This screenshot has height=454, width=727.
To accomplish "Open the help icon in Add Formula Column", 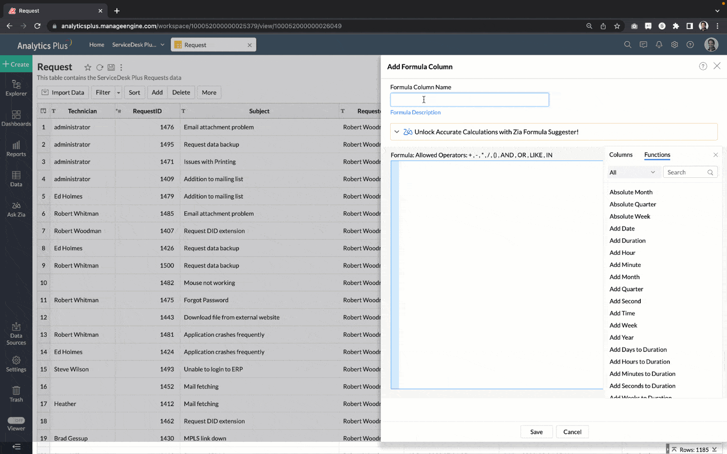I will [703, 66].
